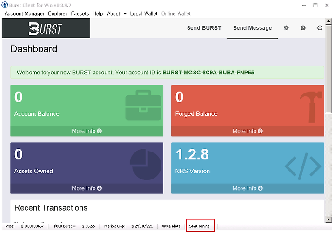Screen dimensions: 335x232
Task: Click Start Mining in status bar
Action: point(199,226)
